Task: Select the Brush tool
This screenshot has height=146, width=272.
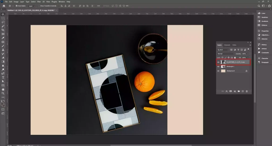Action: (x=3, y=46)
